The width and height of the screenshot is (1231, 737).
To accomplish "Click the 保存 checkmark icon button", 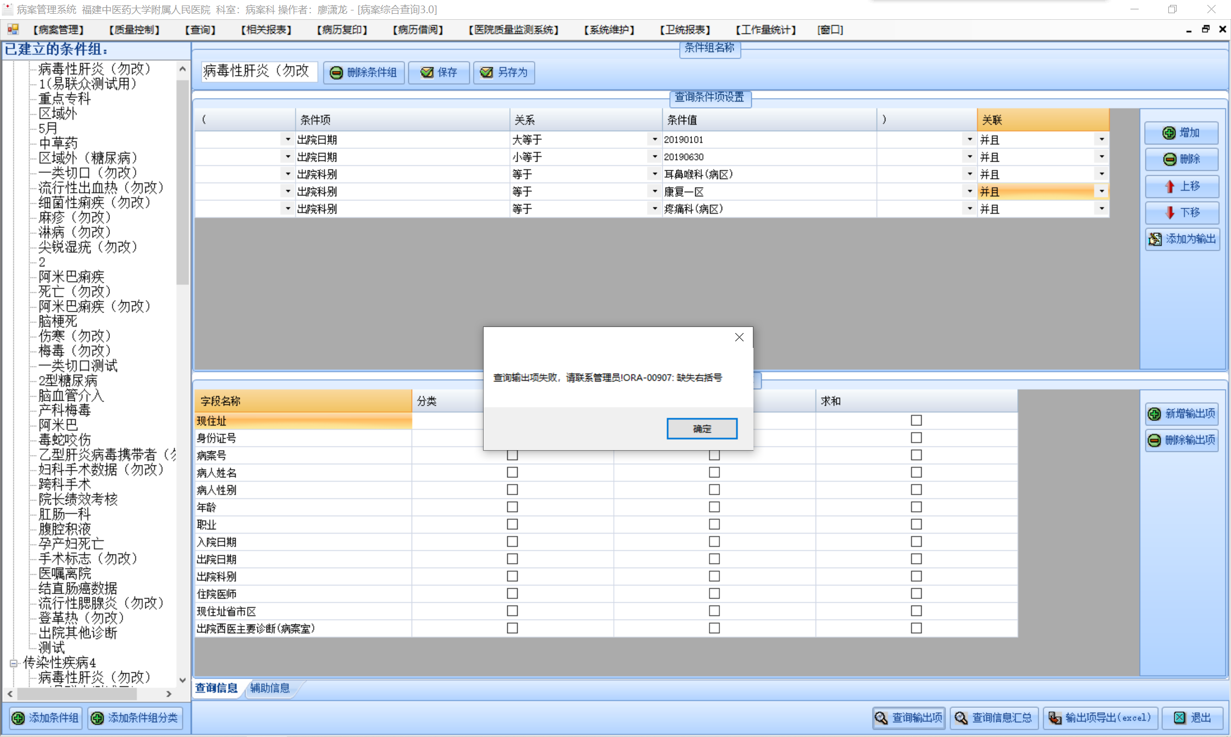I will coord(427,73).
